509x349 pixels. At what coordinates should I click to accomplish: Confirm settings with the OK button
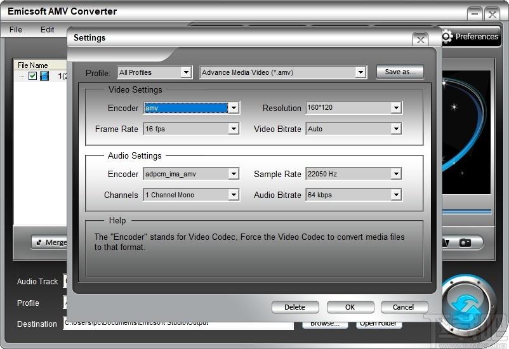coord(350,307)
